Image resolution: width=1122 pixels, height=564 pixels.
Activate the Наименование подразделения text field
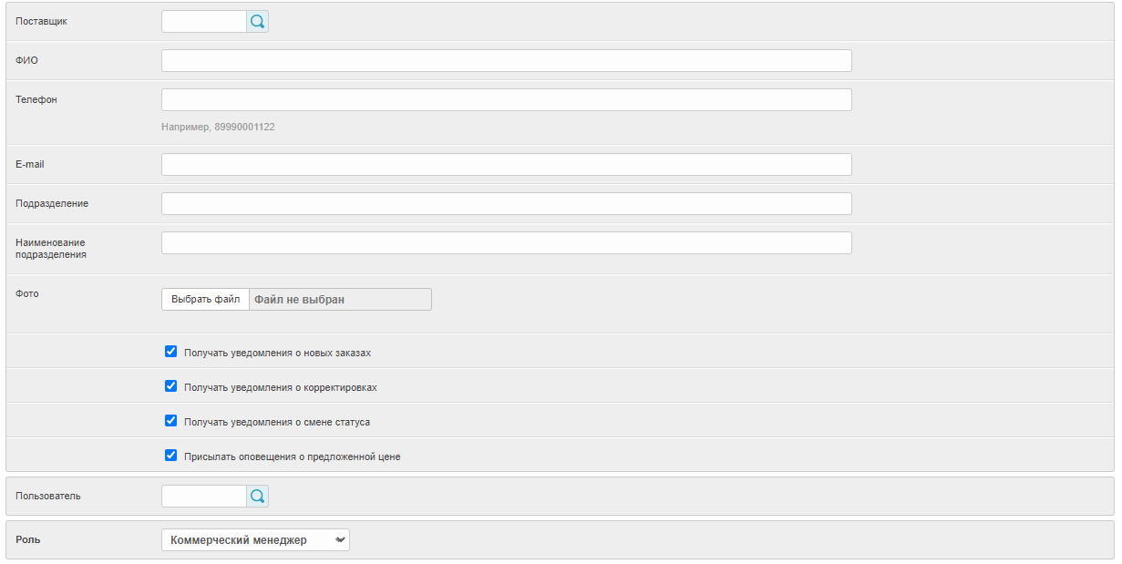(x=506, y=243)
